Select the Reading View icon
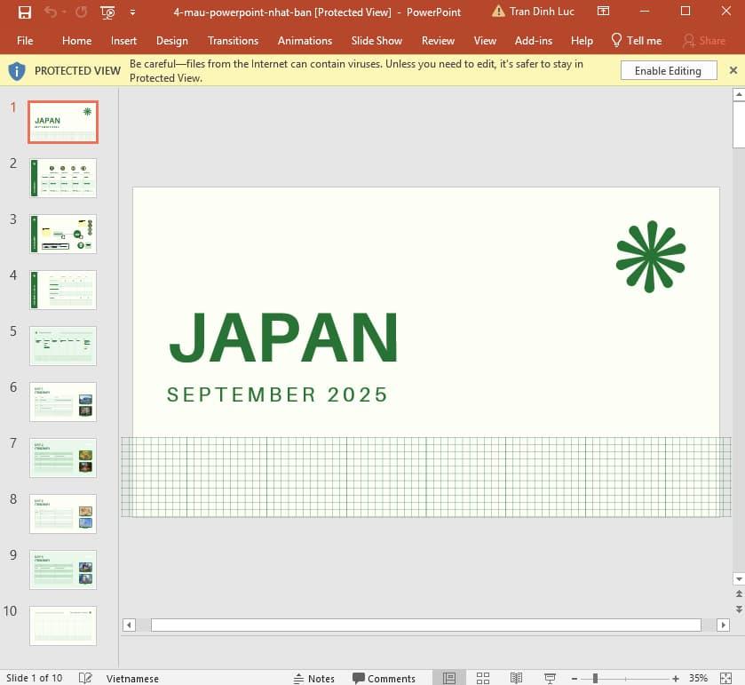This screenshot has height=685, width=745. tap(516, 678)
